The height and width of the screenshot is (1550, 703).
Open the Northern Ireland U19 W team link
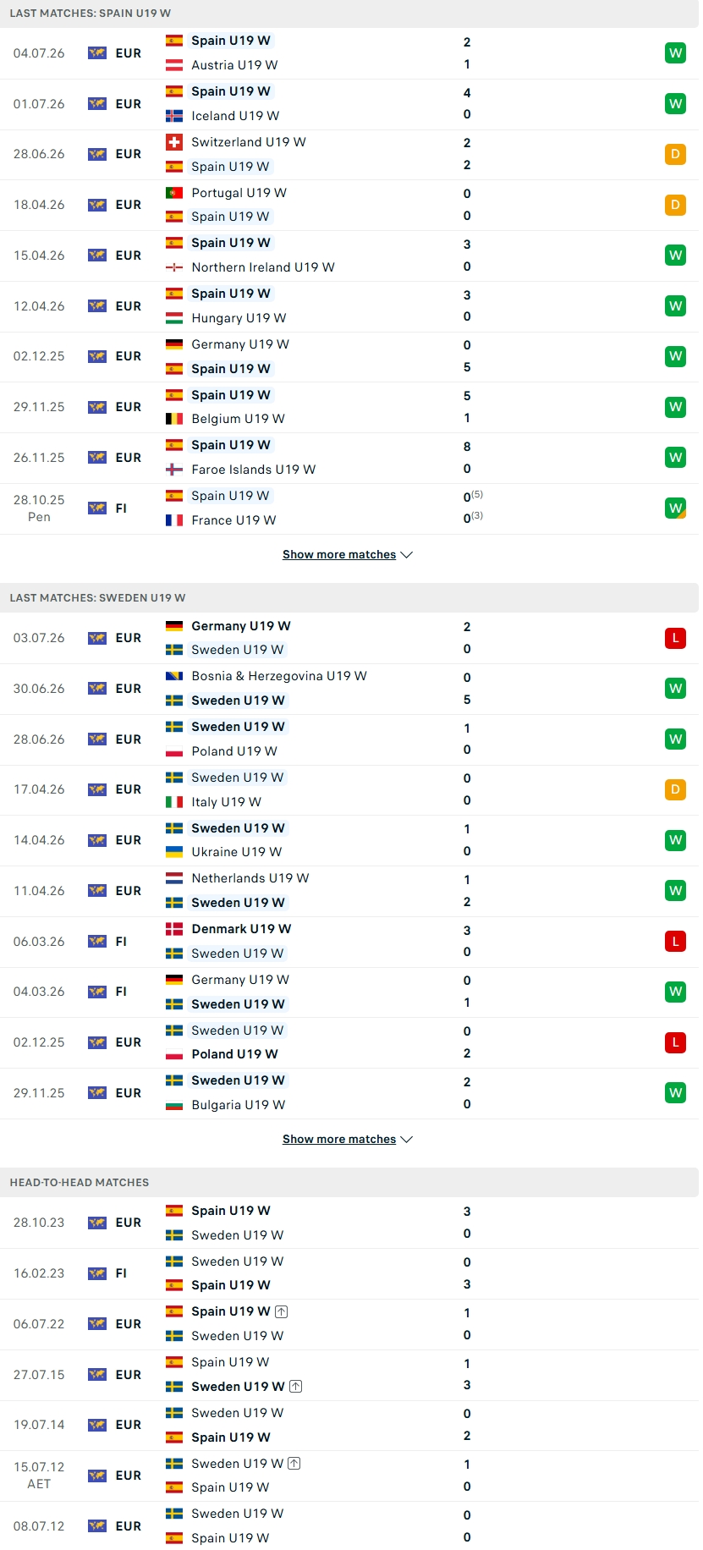263,267
